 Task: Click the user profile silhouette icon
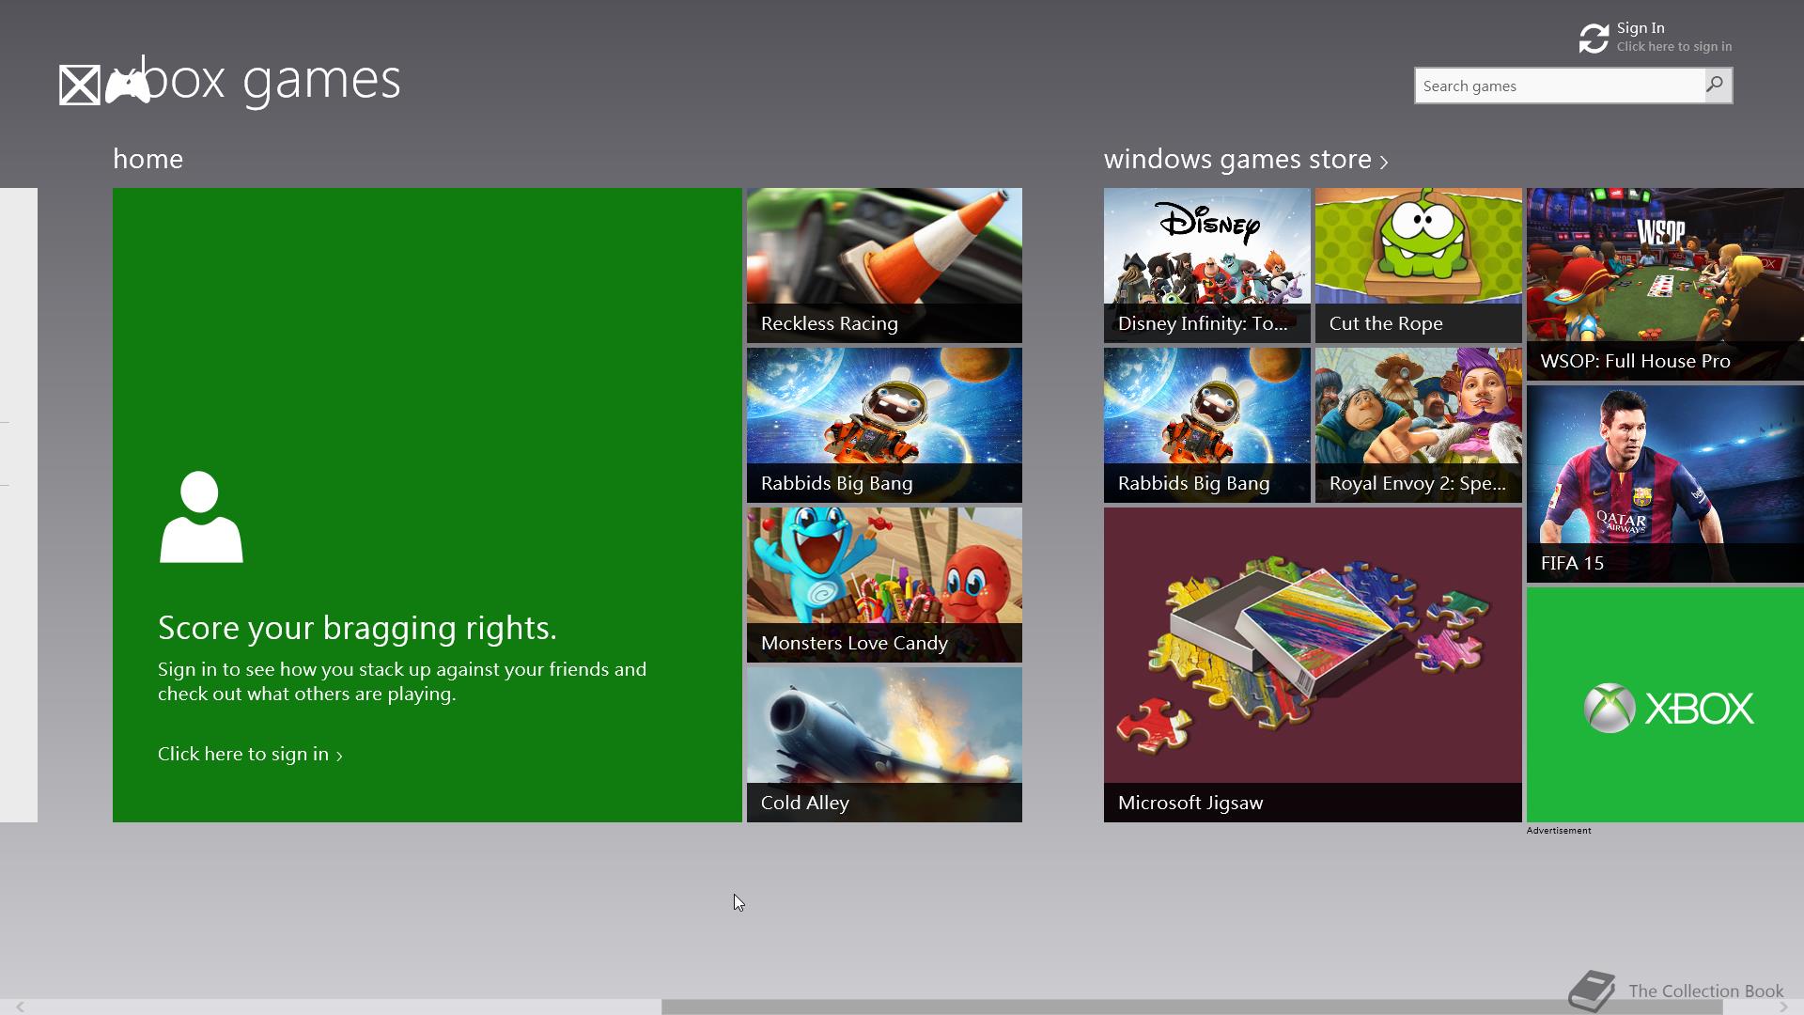click(x=201, y=518)
